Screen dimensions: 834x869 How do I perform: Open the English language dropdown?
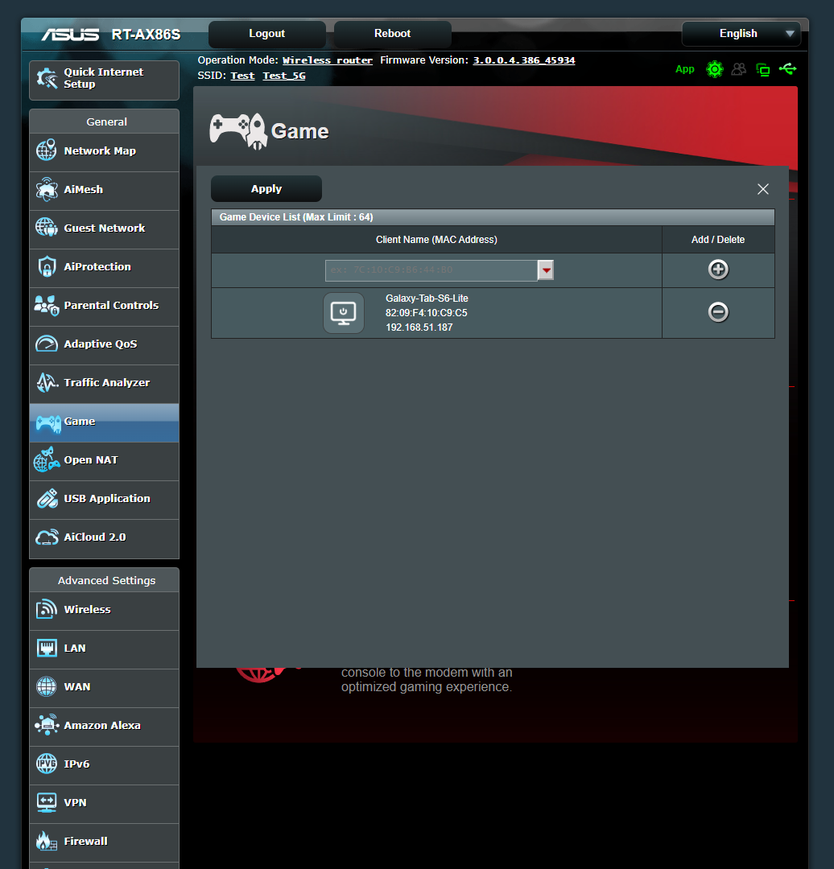(x=740, y=34)
